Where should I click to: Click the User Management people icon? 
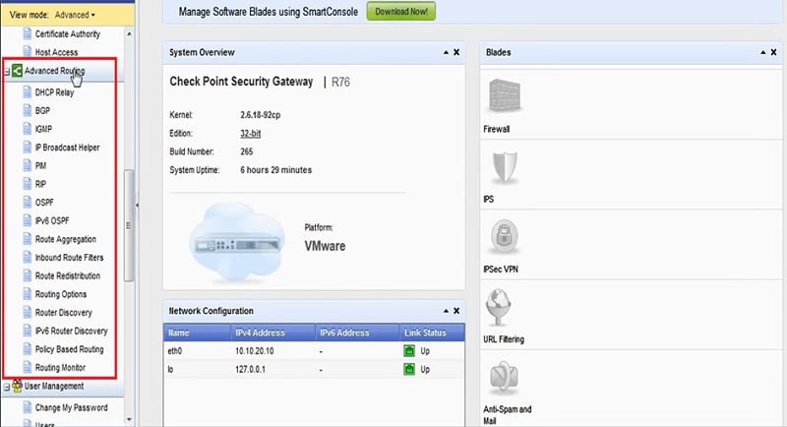17,386
